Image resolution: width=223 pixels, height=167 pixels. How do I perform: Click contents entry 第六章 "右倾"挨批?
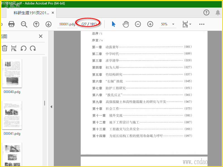click(142, 81)
